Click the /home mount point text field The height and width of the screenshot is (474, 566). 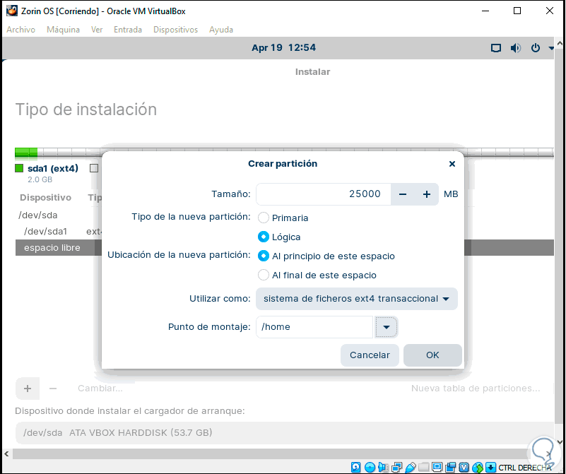pos(314,327)
